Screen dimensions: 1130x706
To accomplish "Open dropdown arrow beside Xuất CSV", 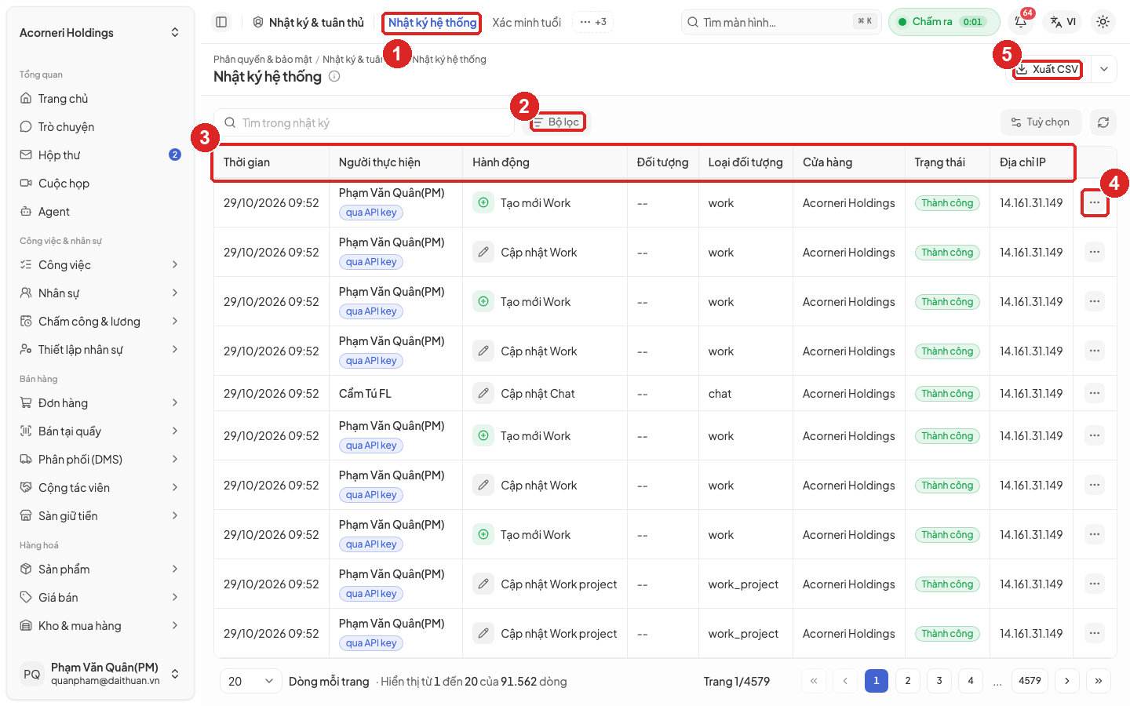I will [1104, 69].
